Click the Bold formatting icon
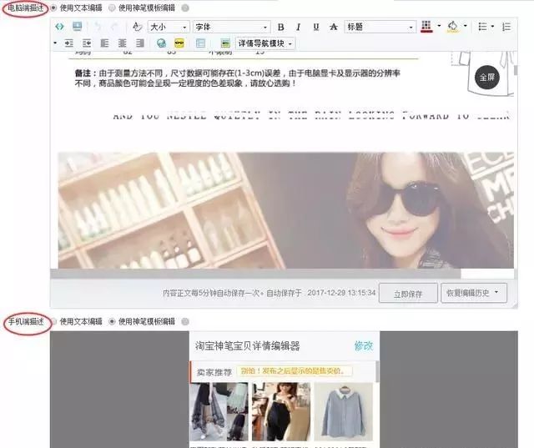534x448 pixels. coord(280,27)
